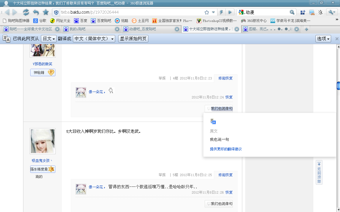Screen dimensions: 340x212
Task: Click 我们也说俳句 button under 4楼
Action: point(219,109)
